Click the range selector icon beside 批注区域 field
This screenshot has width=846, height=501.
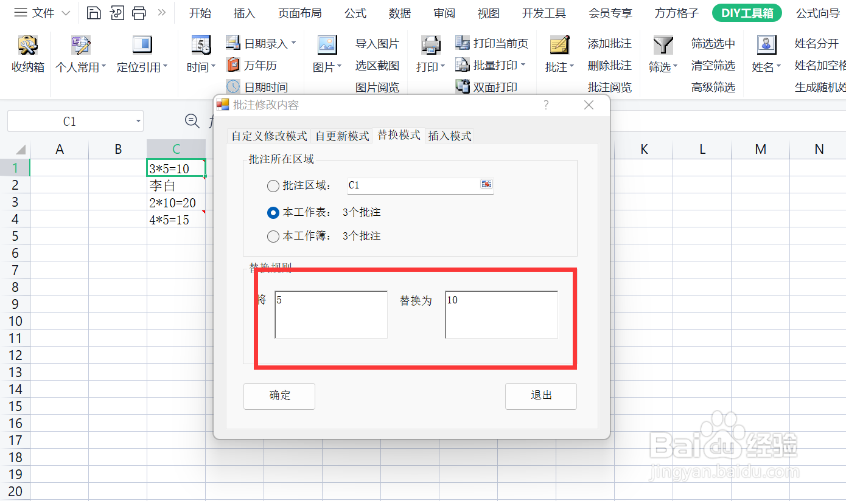[x=485, y=185]
